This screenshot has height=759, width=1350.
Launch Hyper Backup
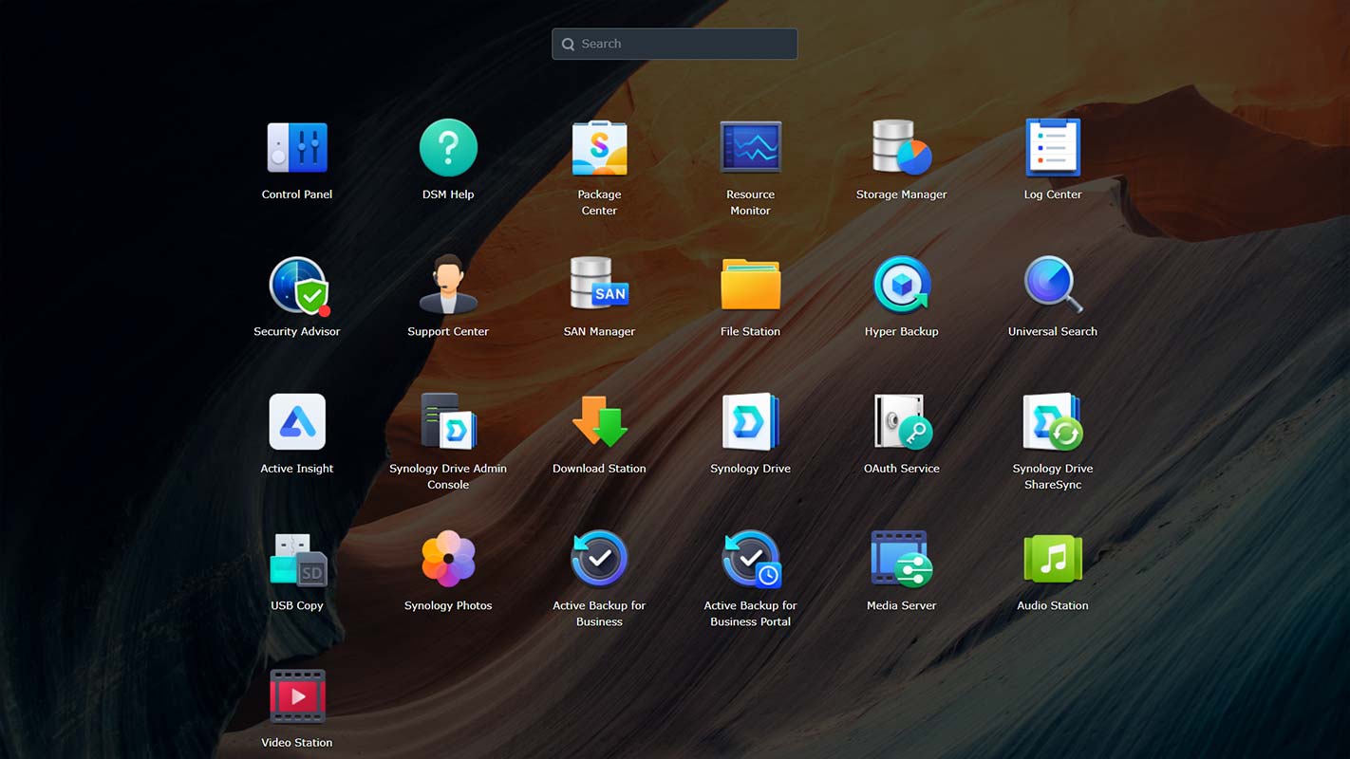(901, 285)
